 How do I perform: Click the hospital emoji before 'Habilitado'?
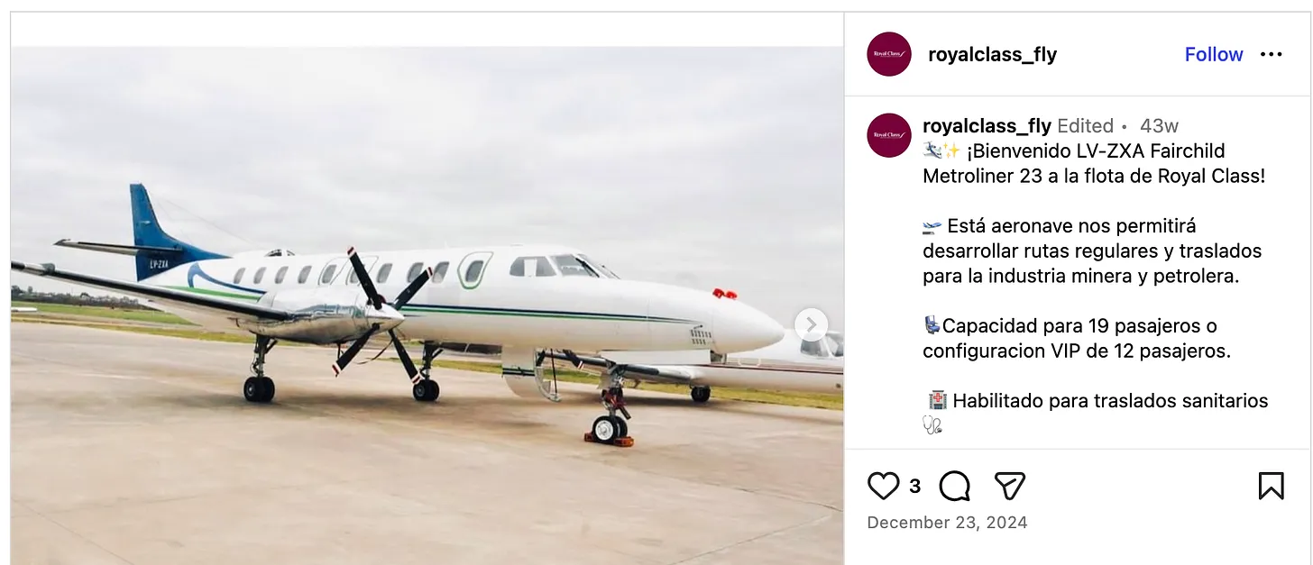[937, 401]
